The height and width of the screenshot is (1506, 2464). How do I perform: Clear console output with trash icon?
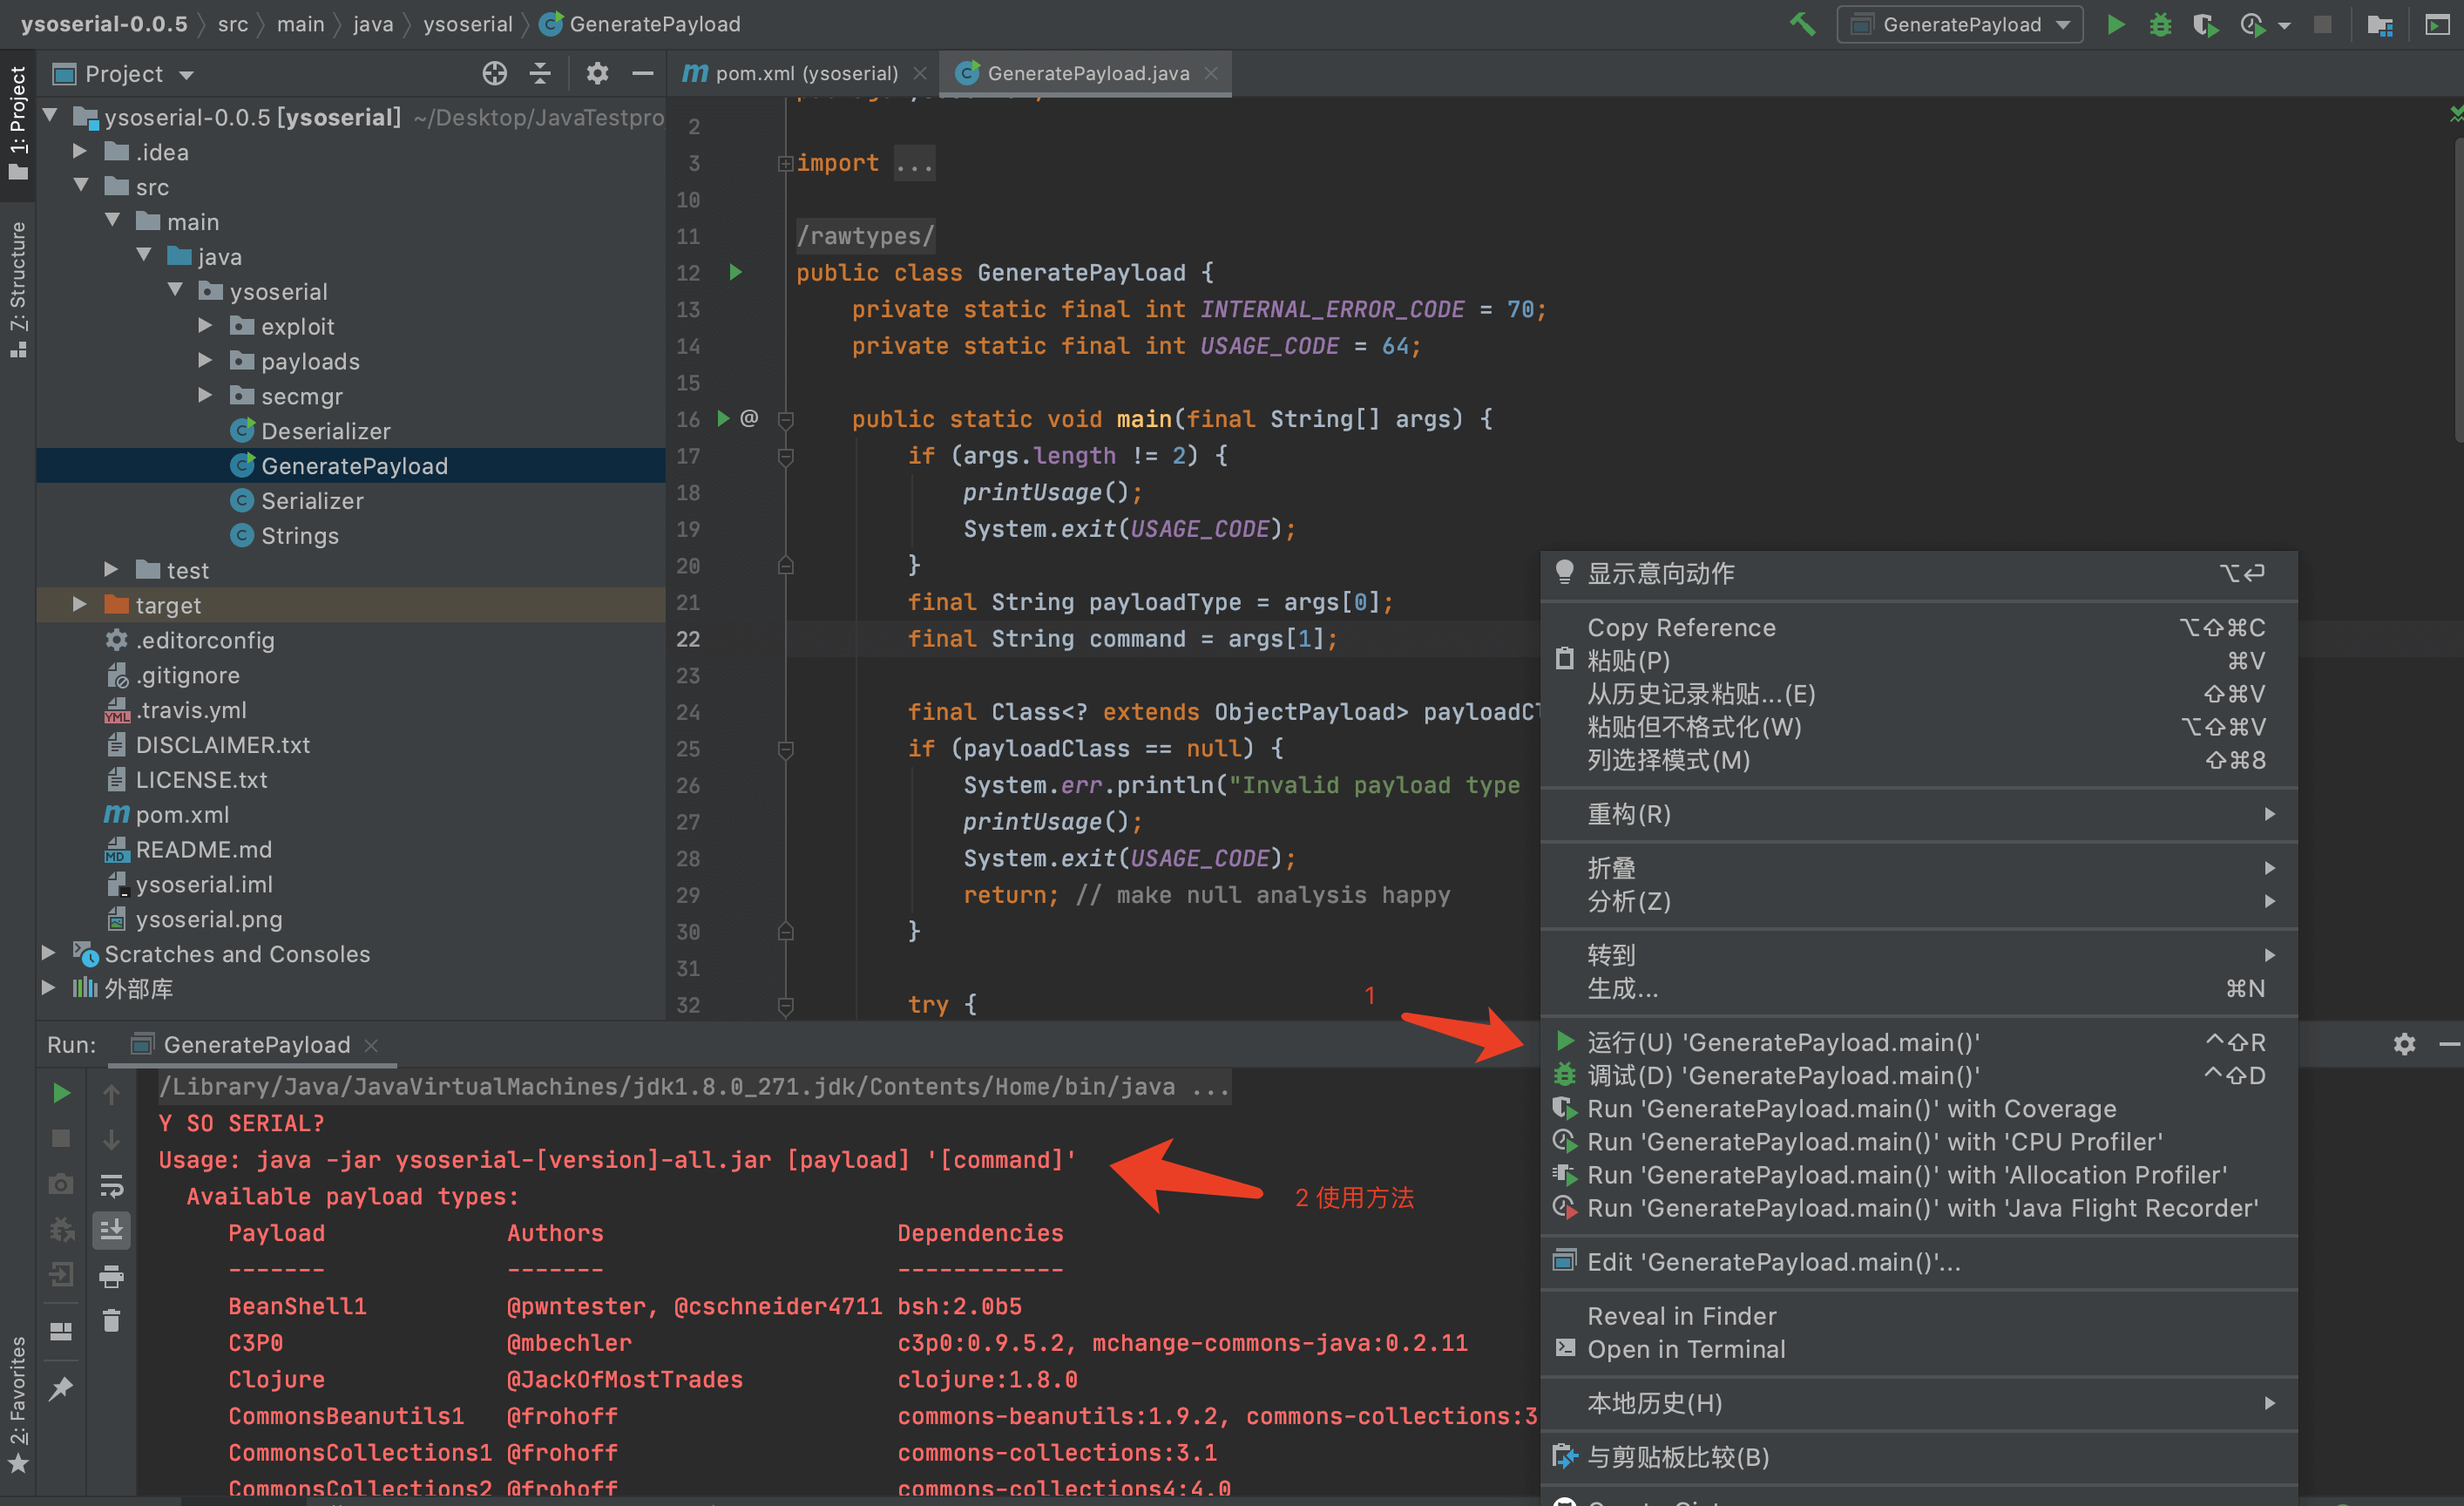(111, 1321)
